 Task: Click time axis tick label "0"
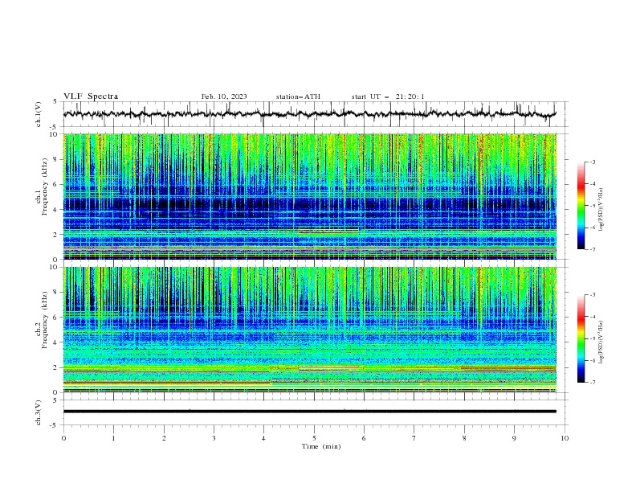[63, 438]
